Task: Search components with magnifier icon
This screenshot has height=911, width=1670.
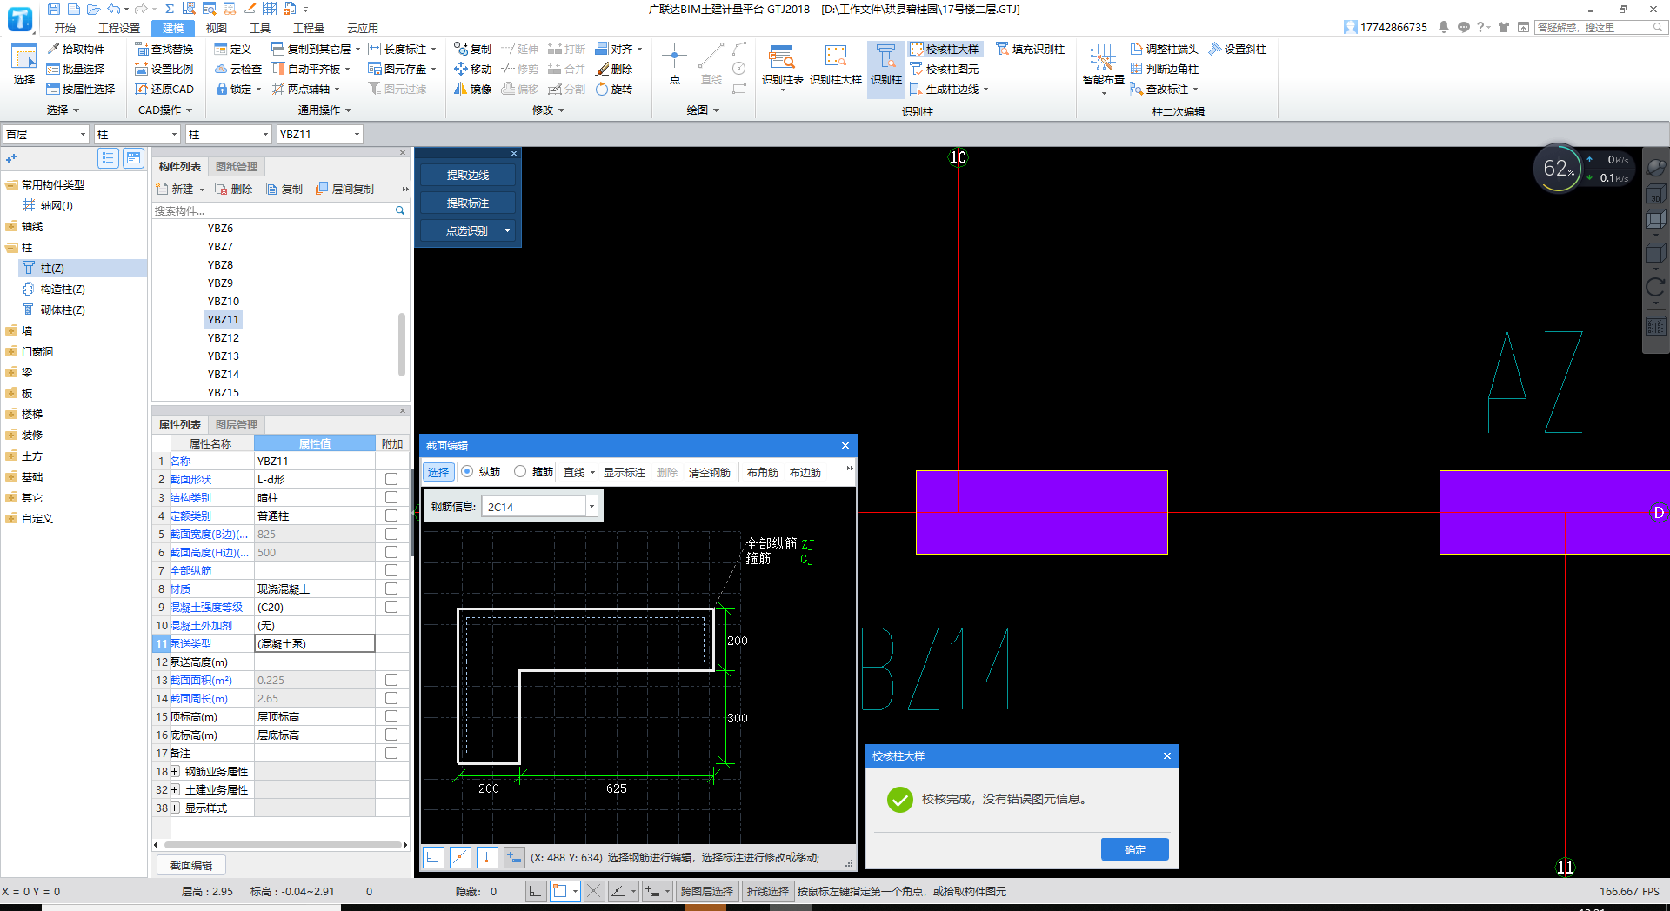Action: click(400, 210)
